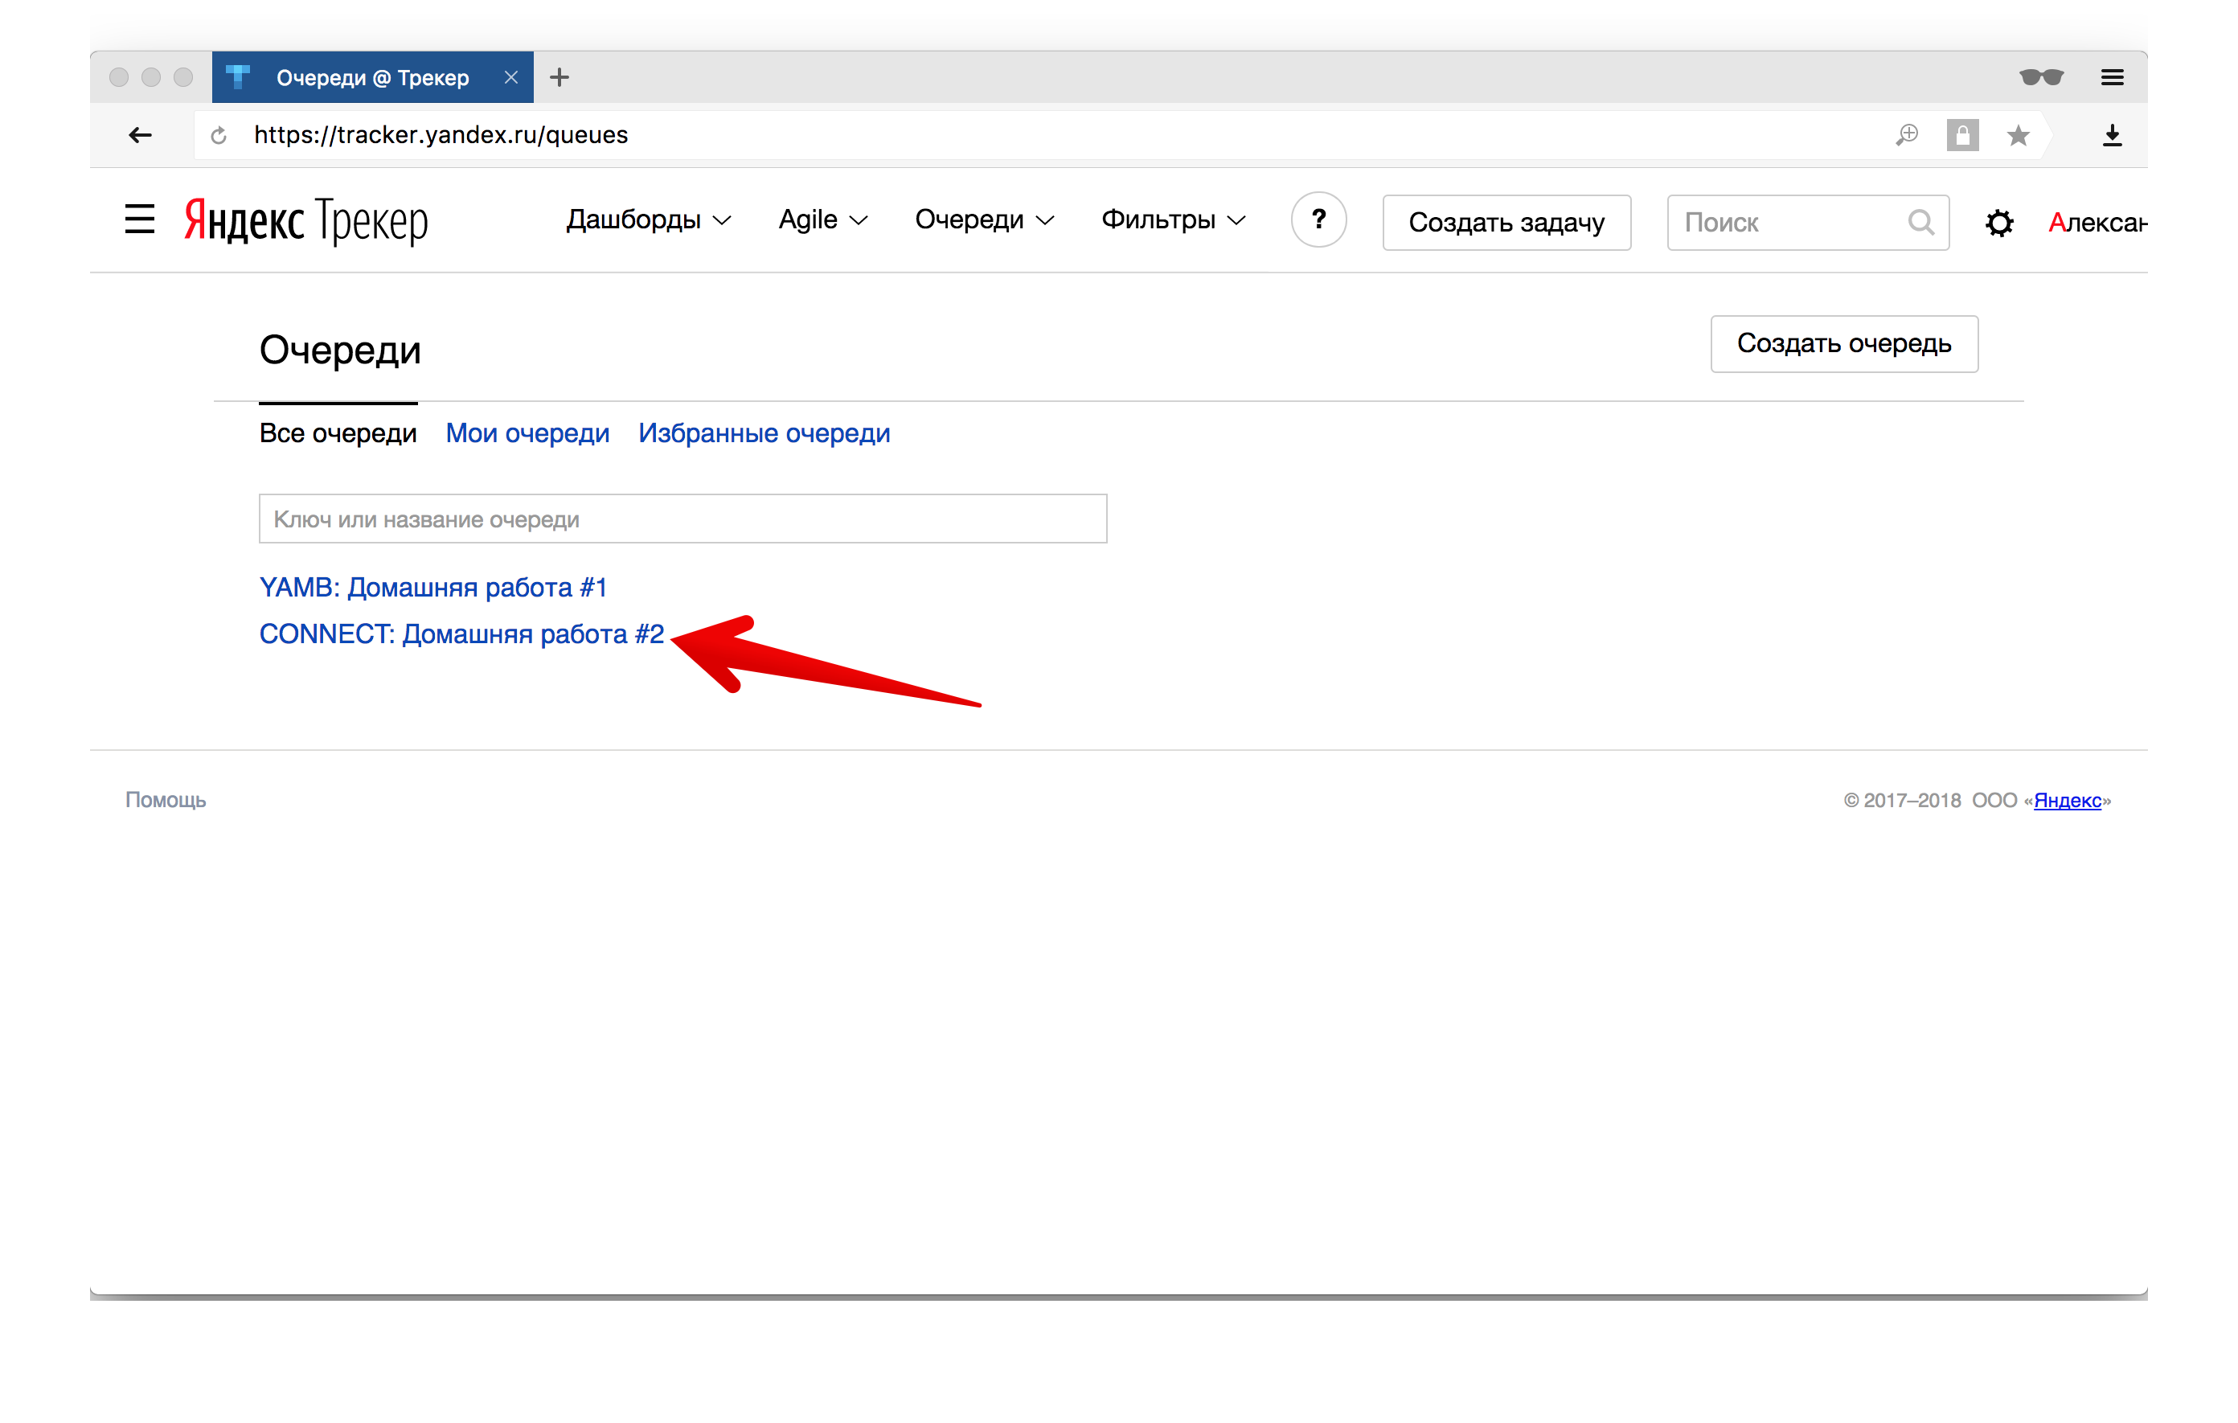
Task: Open browser downloads arrow icon
Action: tap(2112, 136)
